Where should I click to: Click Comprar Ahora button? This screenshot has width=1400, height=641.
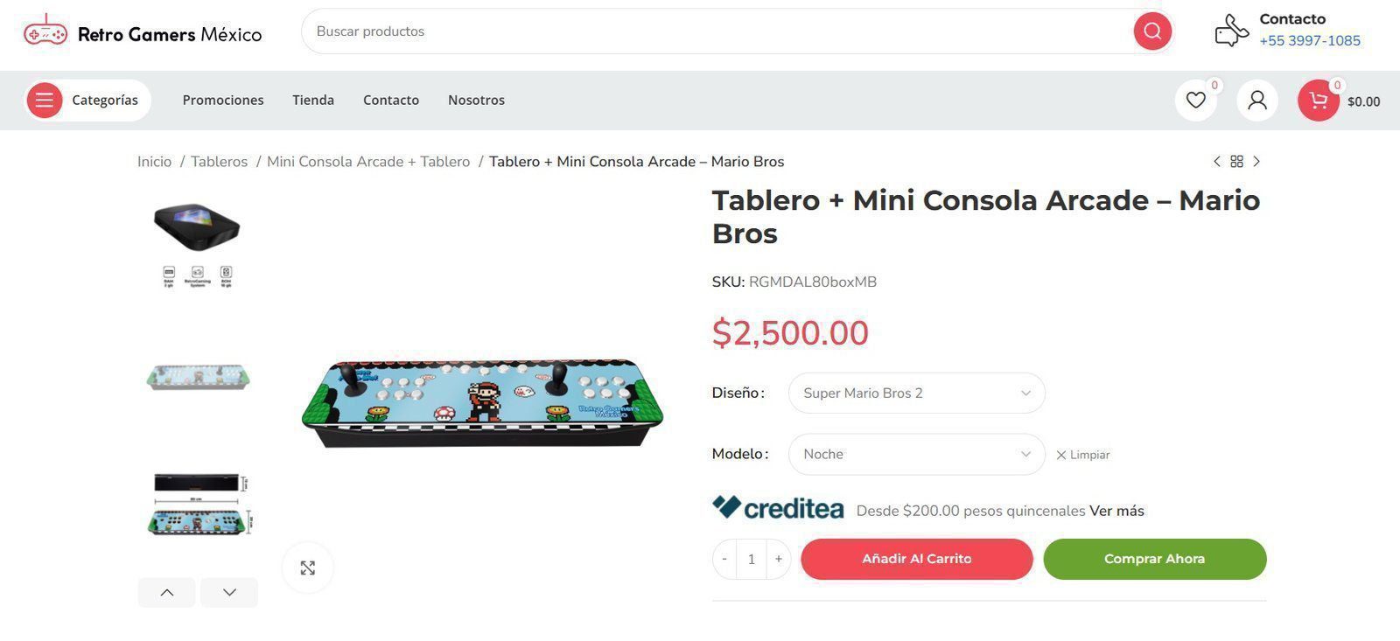[x=1154, y=559]
